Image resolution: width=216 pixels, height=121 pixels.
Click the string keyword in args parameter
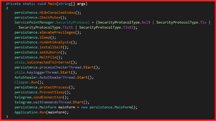[x=64, y=4]
